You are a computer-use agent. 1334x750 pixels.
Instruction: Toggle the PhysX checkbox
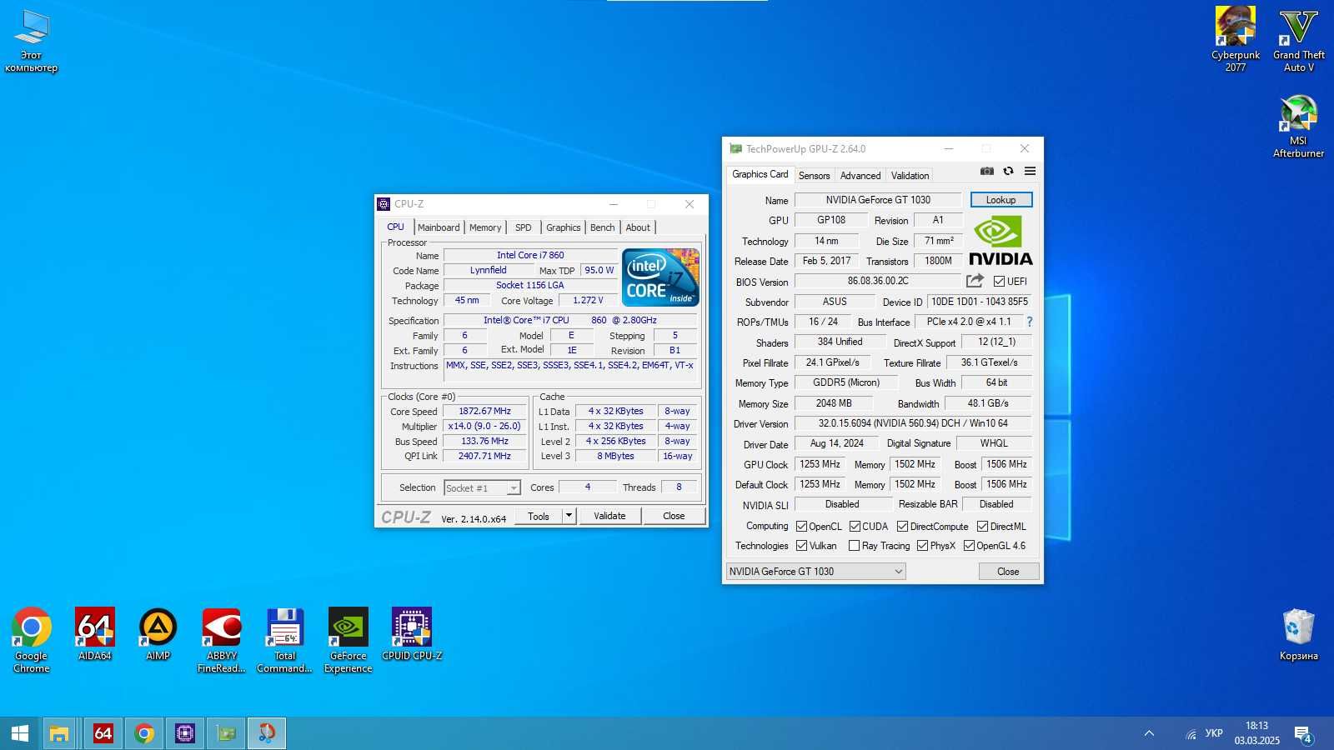pos(922,546)
